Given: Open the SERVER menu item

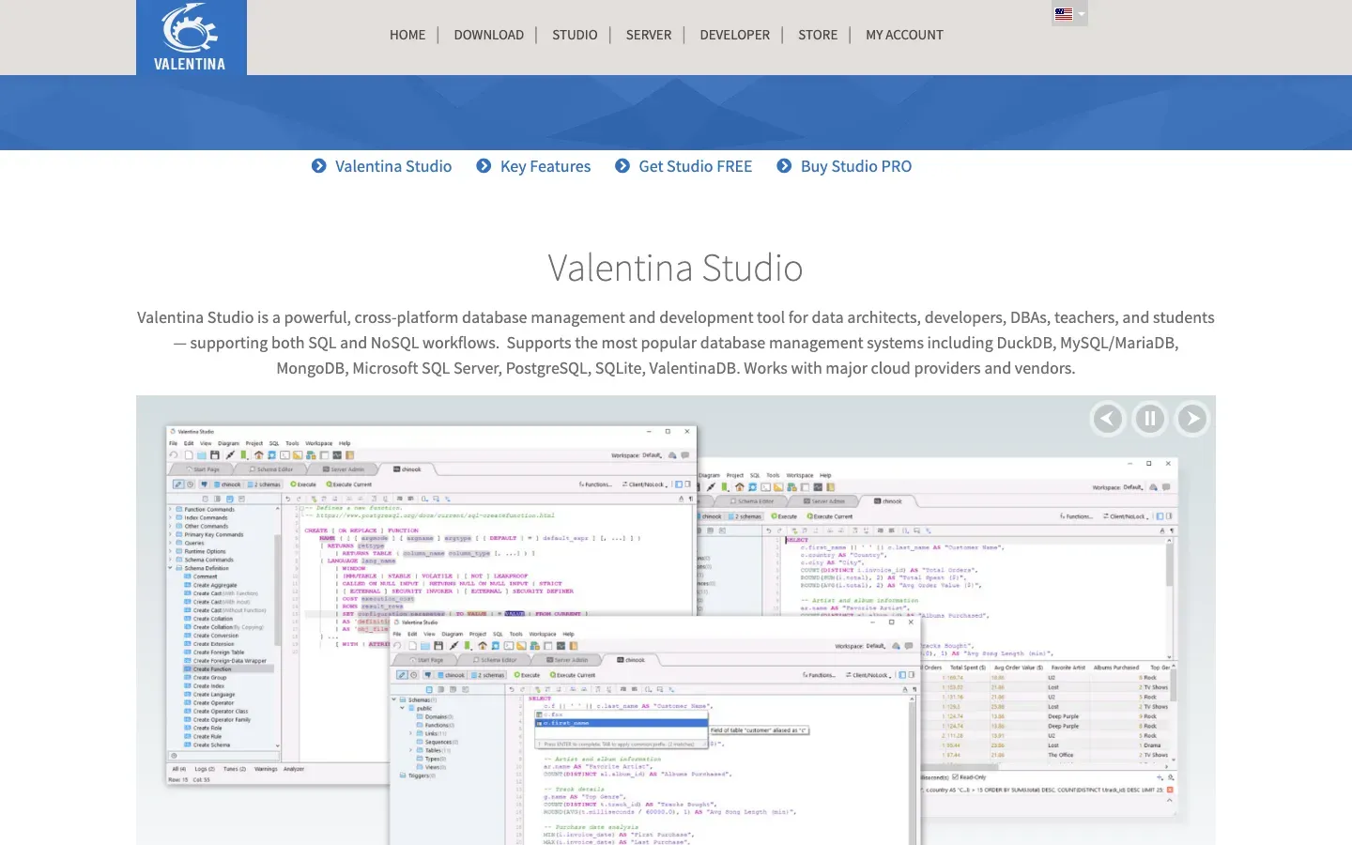Looking at the screenshot, I should [649, 35].
